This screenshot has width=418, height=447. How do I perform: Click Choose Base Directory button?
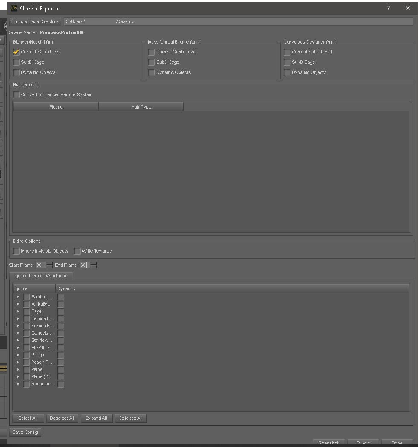click(35, 21)
